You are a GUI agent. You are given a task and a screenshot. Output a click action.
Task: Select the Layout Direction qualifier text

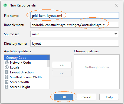pos(22,72)
